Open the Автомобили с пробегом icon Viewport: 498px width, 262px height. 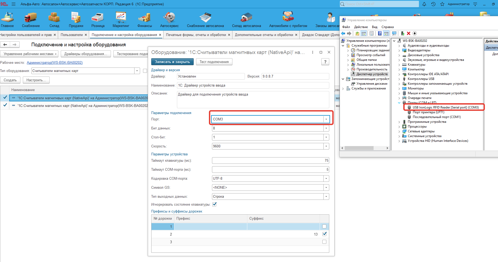[x=288, y=16]
